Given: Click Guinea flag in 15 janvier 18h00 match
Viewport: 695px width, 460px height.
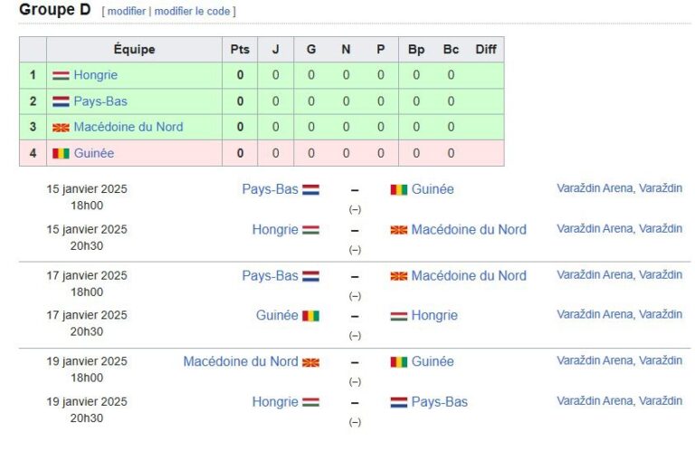Looking at the screenshot, I should (398, 190).
